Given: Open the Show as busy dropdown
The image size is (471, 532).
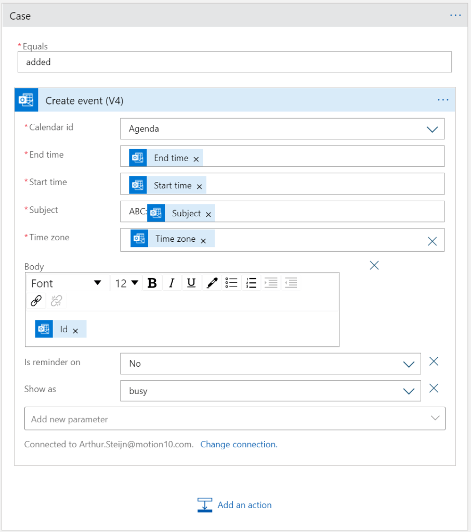Looking at the screenshot, I should 409,392.
